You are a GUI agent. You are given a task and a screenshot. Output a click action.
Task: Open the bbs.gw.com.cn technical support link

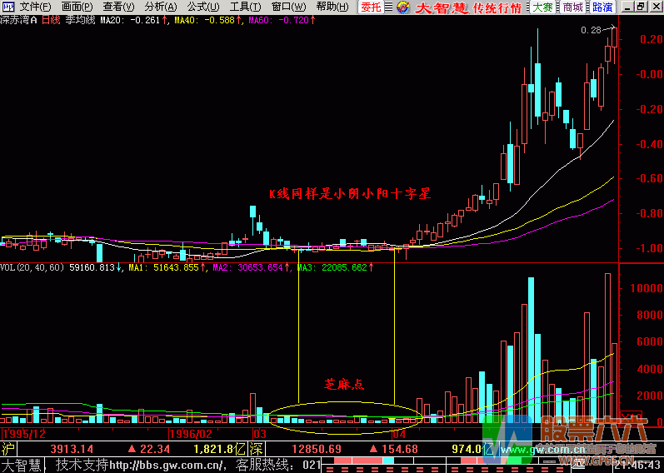click(x=168, y=465)
